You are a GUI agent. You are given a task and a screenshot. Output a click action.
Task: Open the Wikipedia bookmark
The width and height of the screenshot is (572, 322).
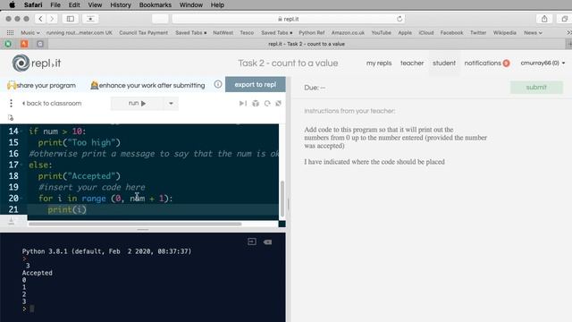(x=504, y=32)
